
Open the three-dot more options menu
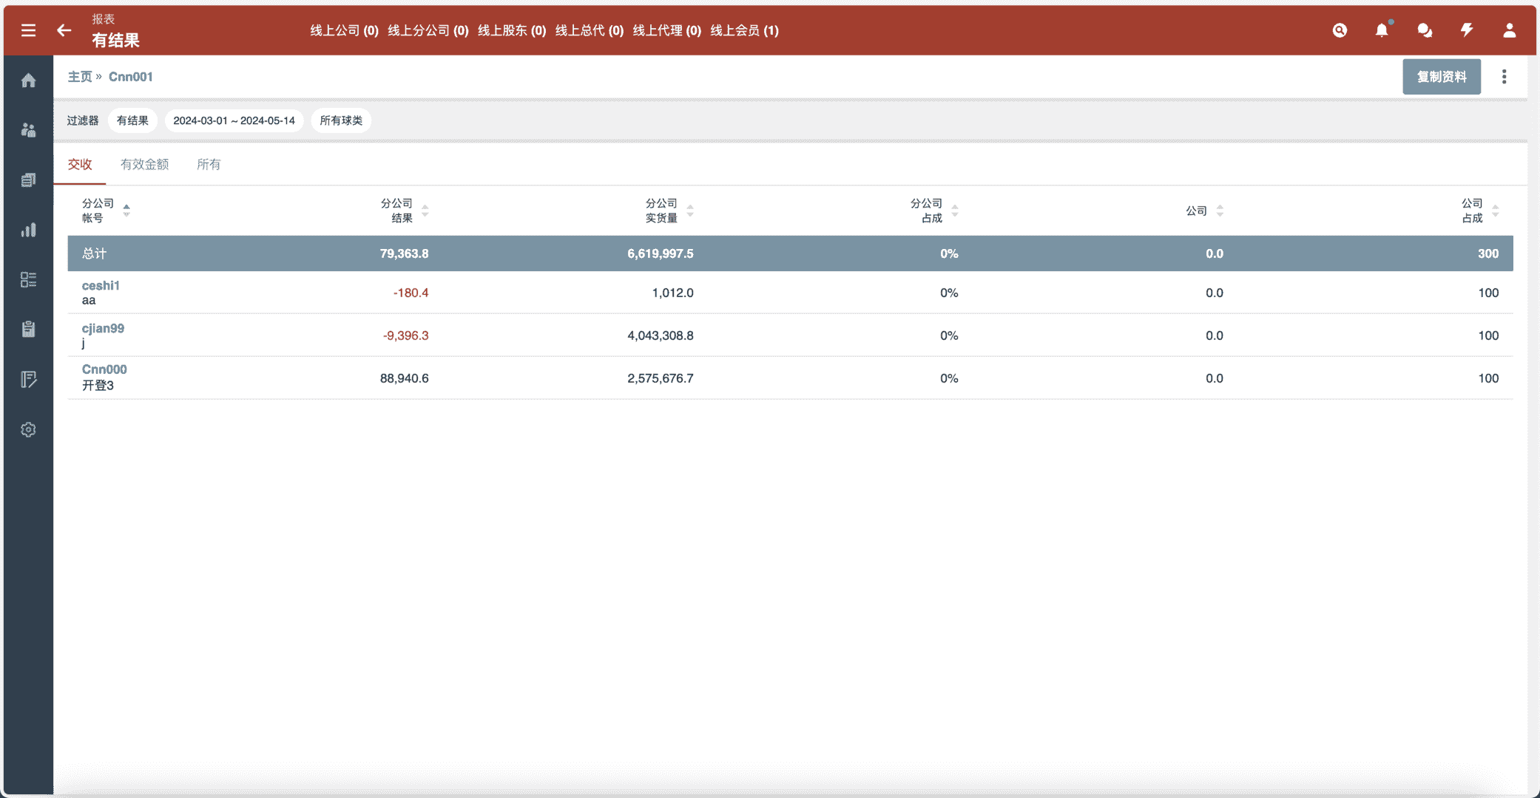[1504, 77]
